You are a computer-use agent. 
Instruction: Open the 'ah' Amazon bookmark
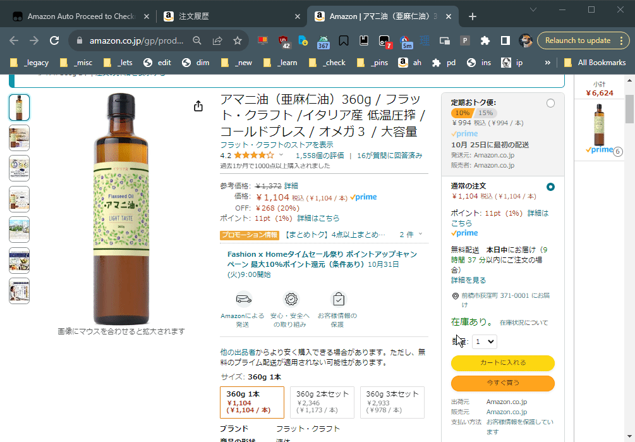(410, 63)
